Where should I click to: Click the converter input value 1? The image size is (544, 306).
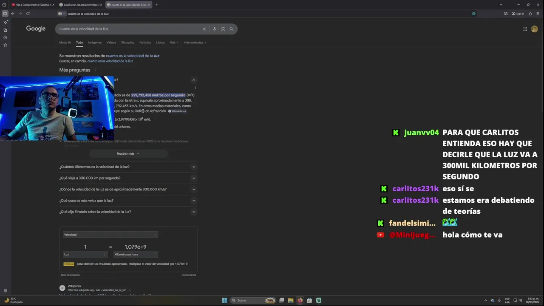point(85,247)
